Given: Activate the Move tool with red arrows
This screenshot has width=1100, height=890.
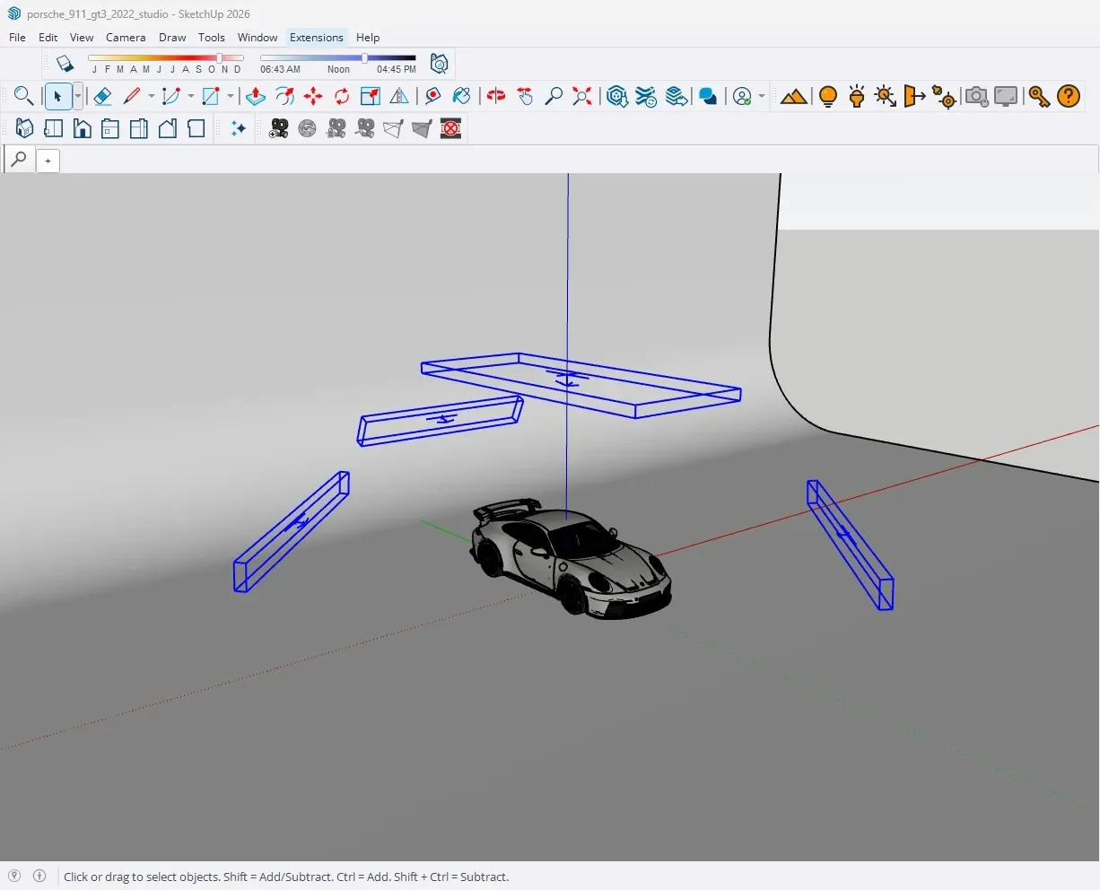Looking at the screenshot, I should [x=313, y=96].
